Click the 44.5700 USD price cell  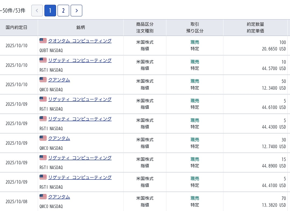coord(274,68)
